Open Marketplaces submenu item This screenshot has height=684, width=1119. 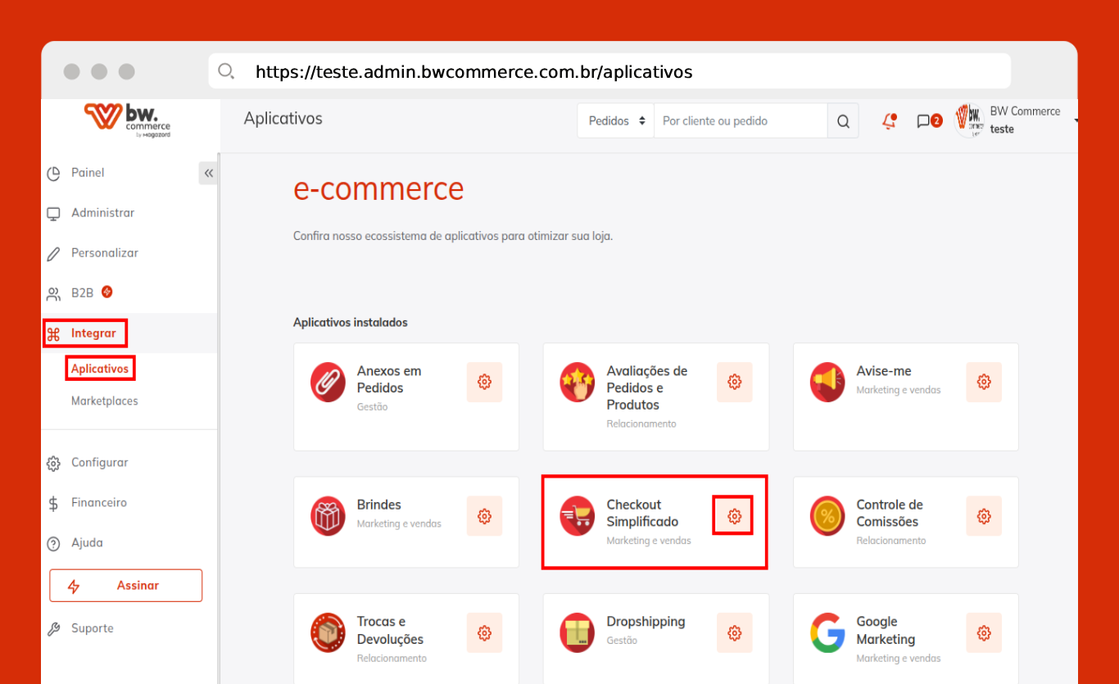(x=104, y=401)
